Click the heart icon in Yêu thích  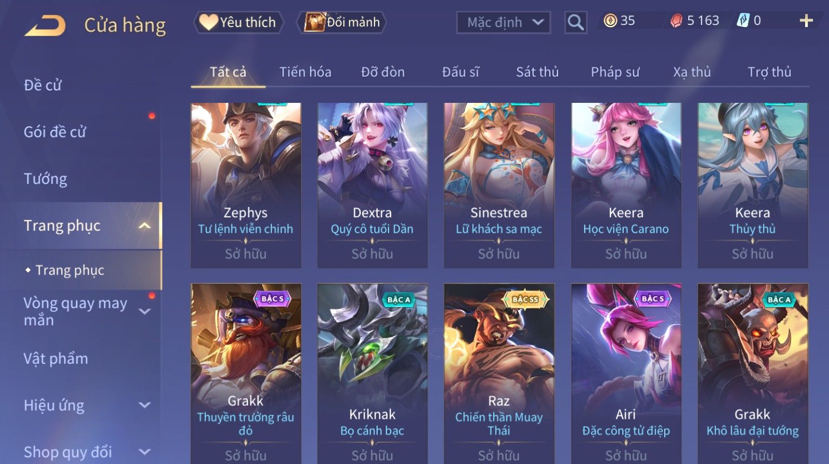pos(208,22)
